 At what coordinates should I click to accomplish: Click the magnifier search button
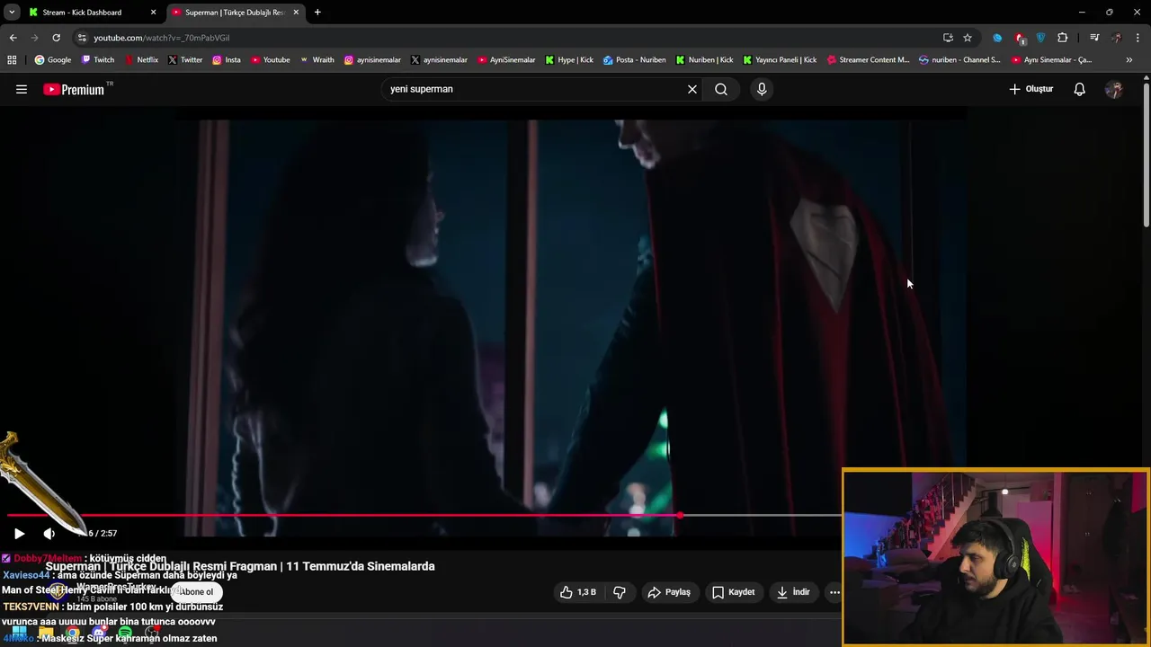(721, 89)
